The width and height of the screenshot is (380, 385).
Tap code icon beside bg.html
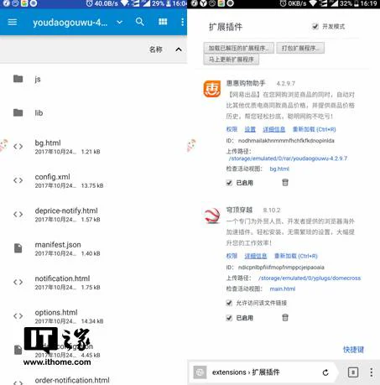point(18,147)
